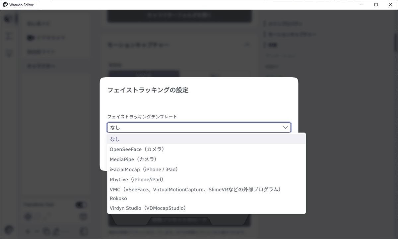Maximize the Warudo Editor window

376,5
